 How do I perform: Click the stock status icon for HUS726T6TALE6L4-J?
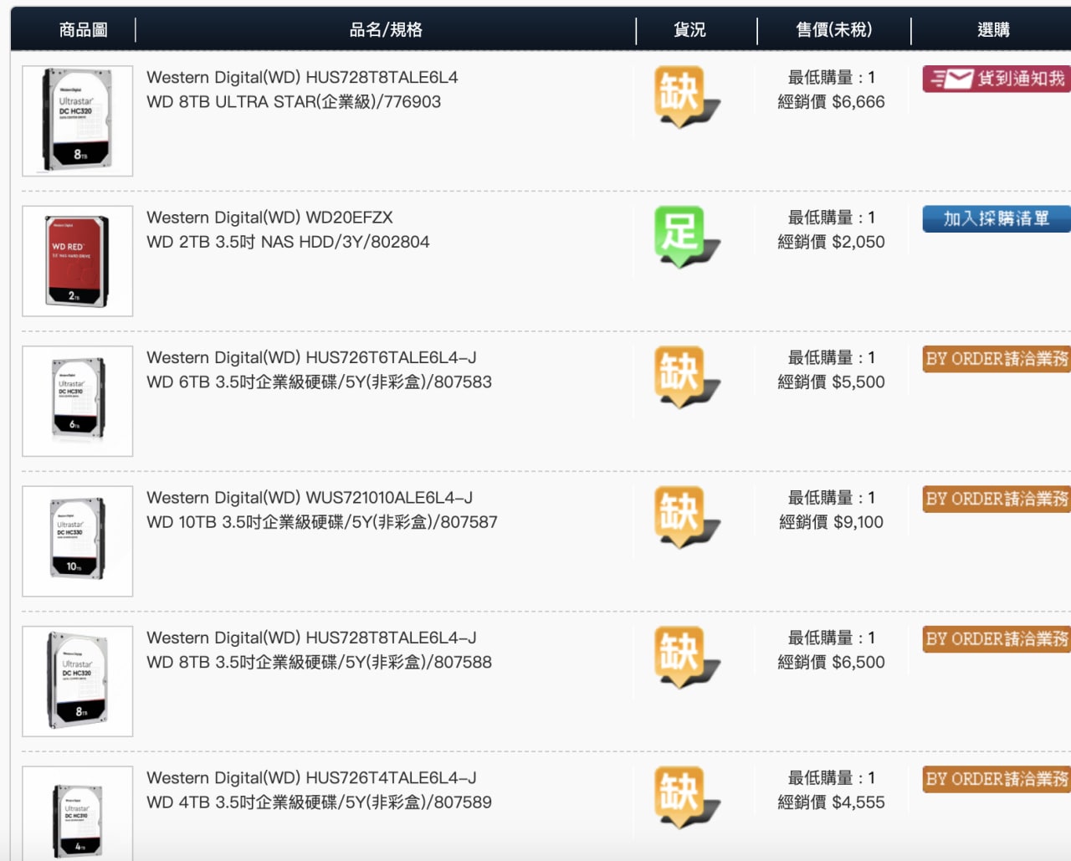pyautogui.click(x=687, y=377)
